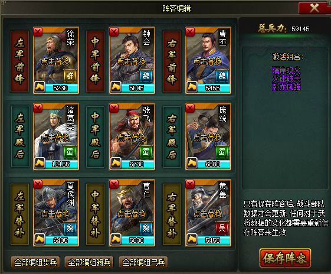Viewport: 331px width, 274px height.
Task: Replace the 曹仁 general card
Action: [x=132, y=213]
